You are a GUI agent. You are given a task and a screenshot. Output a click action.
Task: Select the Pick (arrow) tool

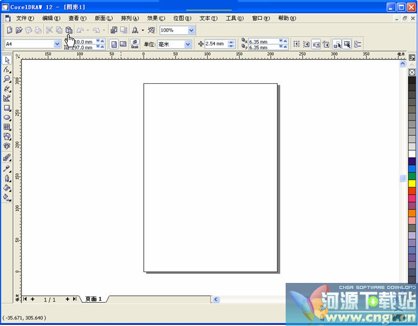pyautogui.click(x=7, y=60)
